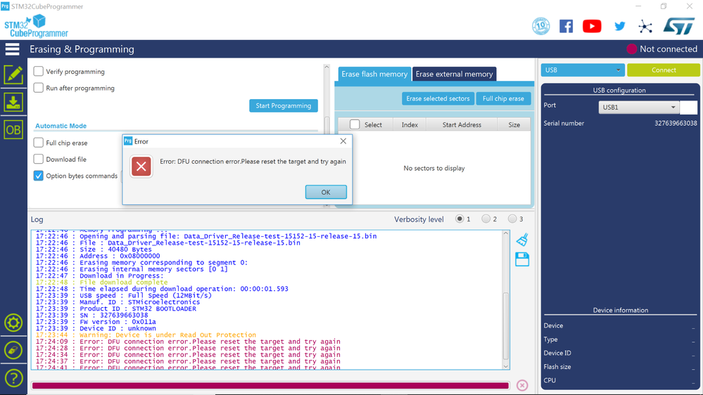
Task: Click the red error icon in dialog
Action: tap(141, 167)
